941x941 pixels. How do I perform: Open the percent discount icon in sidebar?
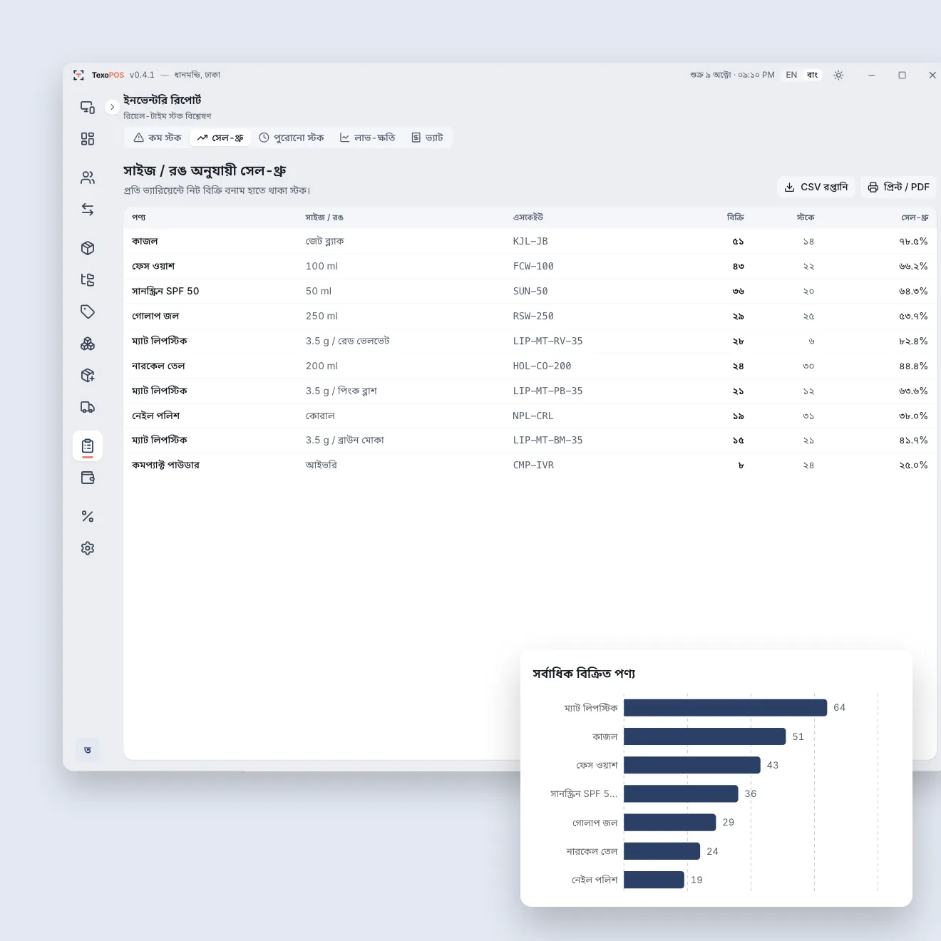click(88, 516)
